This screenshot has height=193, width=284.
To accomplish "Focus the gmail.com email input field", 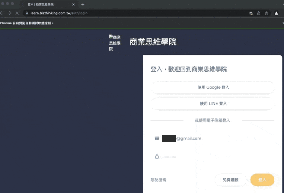I will tap(215, 139).
